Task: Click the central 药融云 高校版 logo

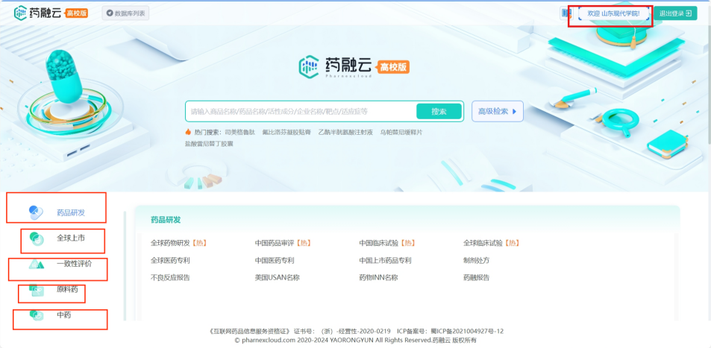Action: [354, 67]
